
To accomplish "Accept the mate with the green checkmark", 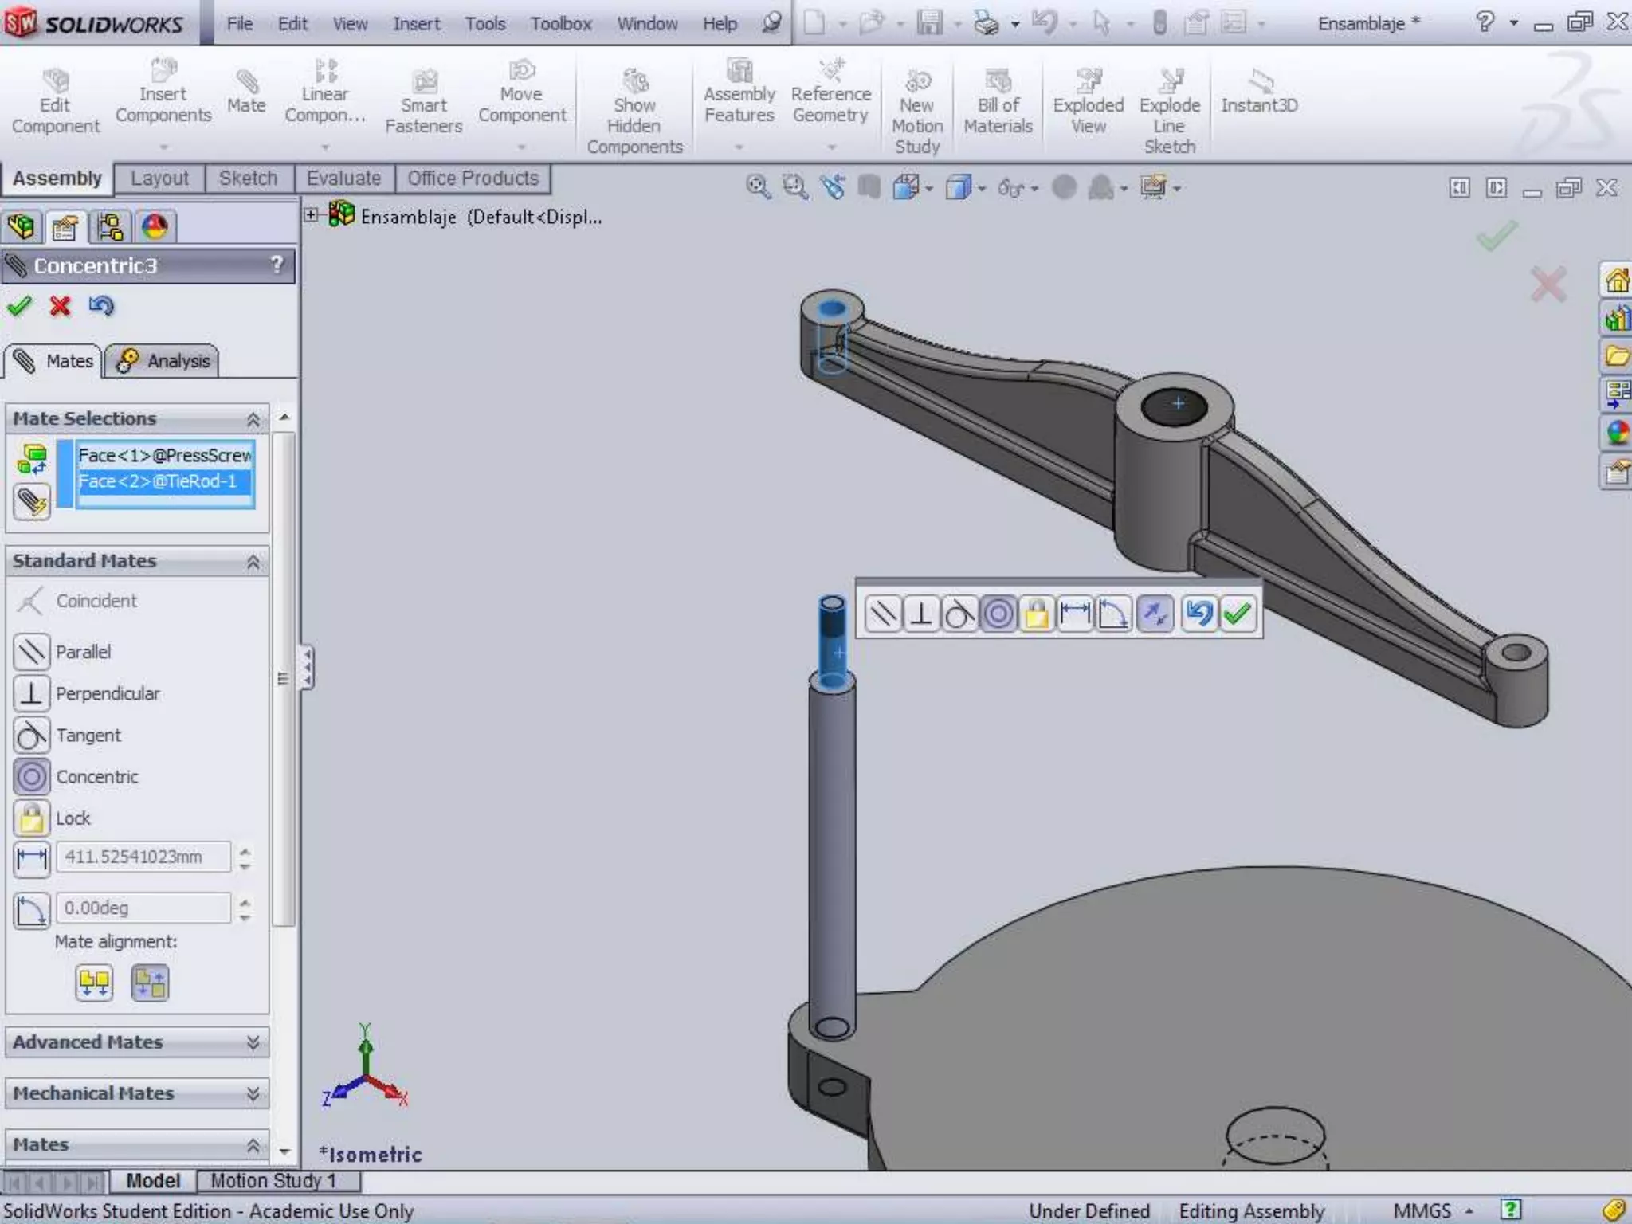I will click(19, 306).
